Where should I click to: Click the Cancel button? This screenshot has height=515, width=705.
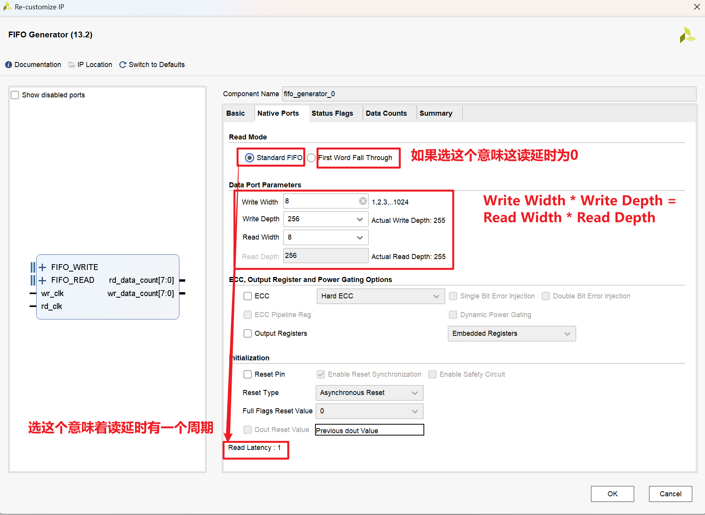click(x=670, y=494)
